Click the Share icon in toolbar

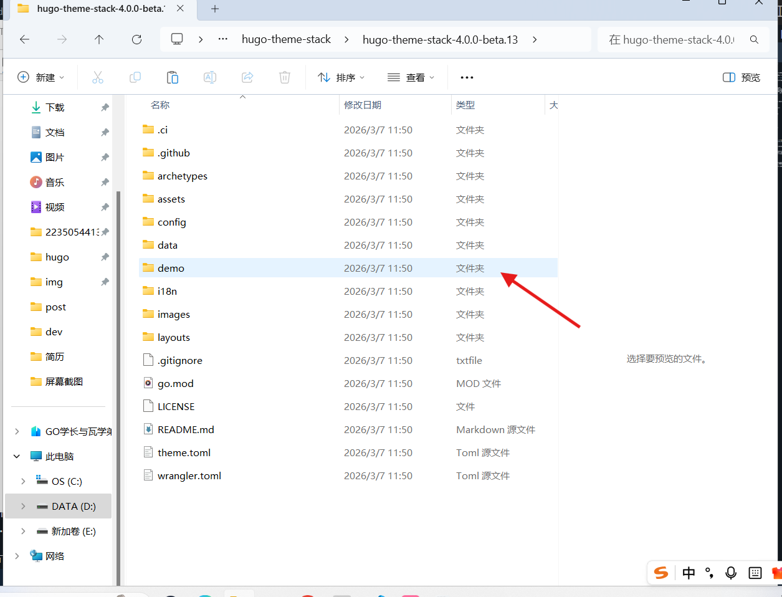tap(247, 77)
